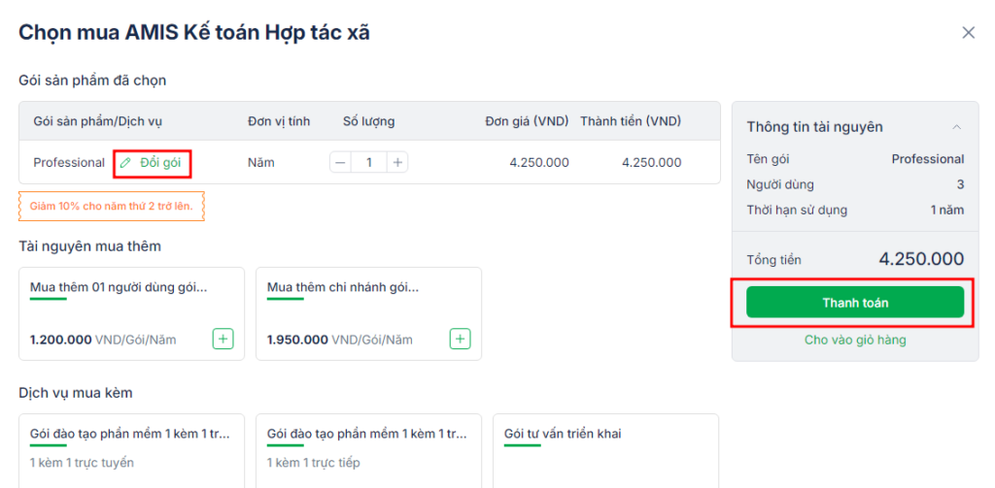Decrease quantity with the minus button
The image size is (995, 488).
click(x=340, y=163)
